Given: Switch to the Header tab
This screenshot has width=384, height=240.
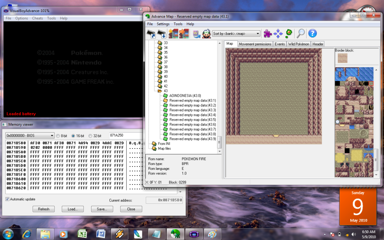Looking at the screenshot, I should (318, 44).
